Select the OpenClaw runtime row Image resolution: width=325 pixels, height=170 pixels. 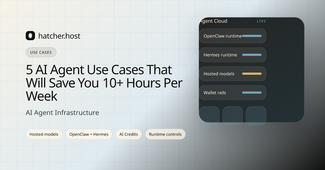pos(233,36)
